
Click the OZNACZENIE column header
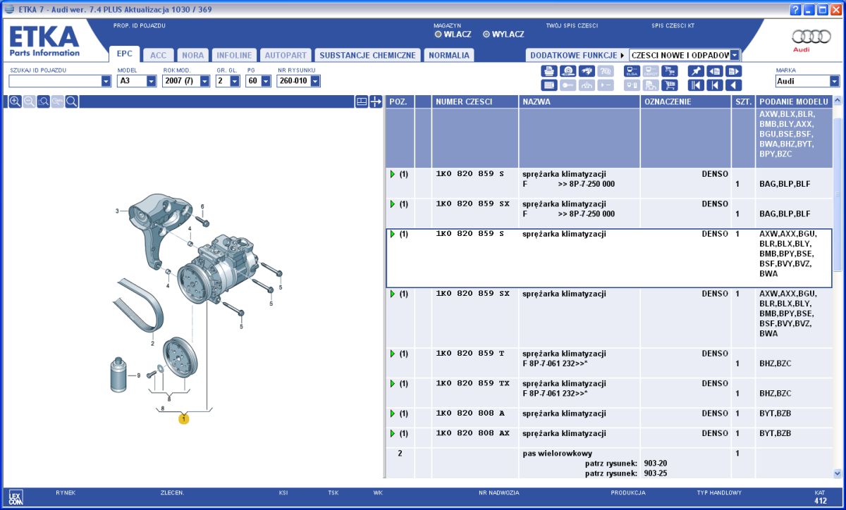click(686, 102)
